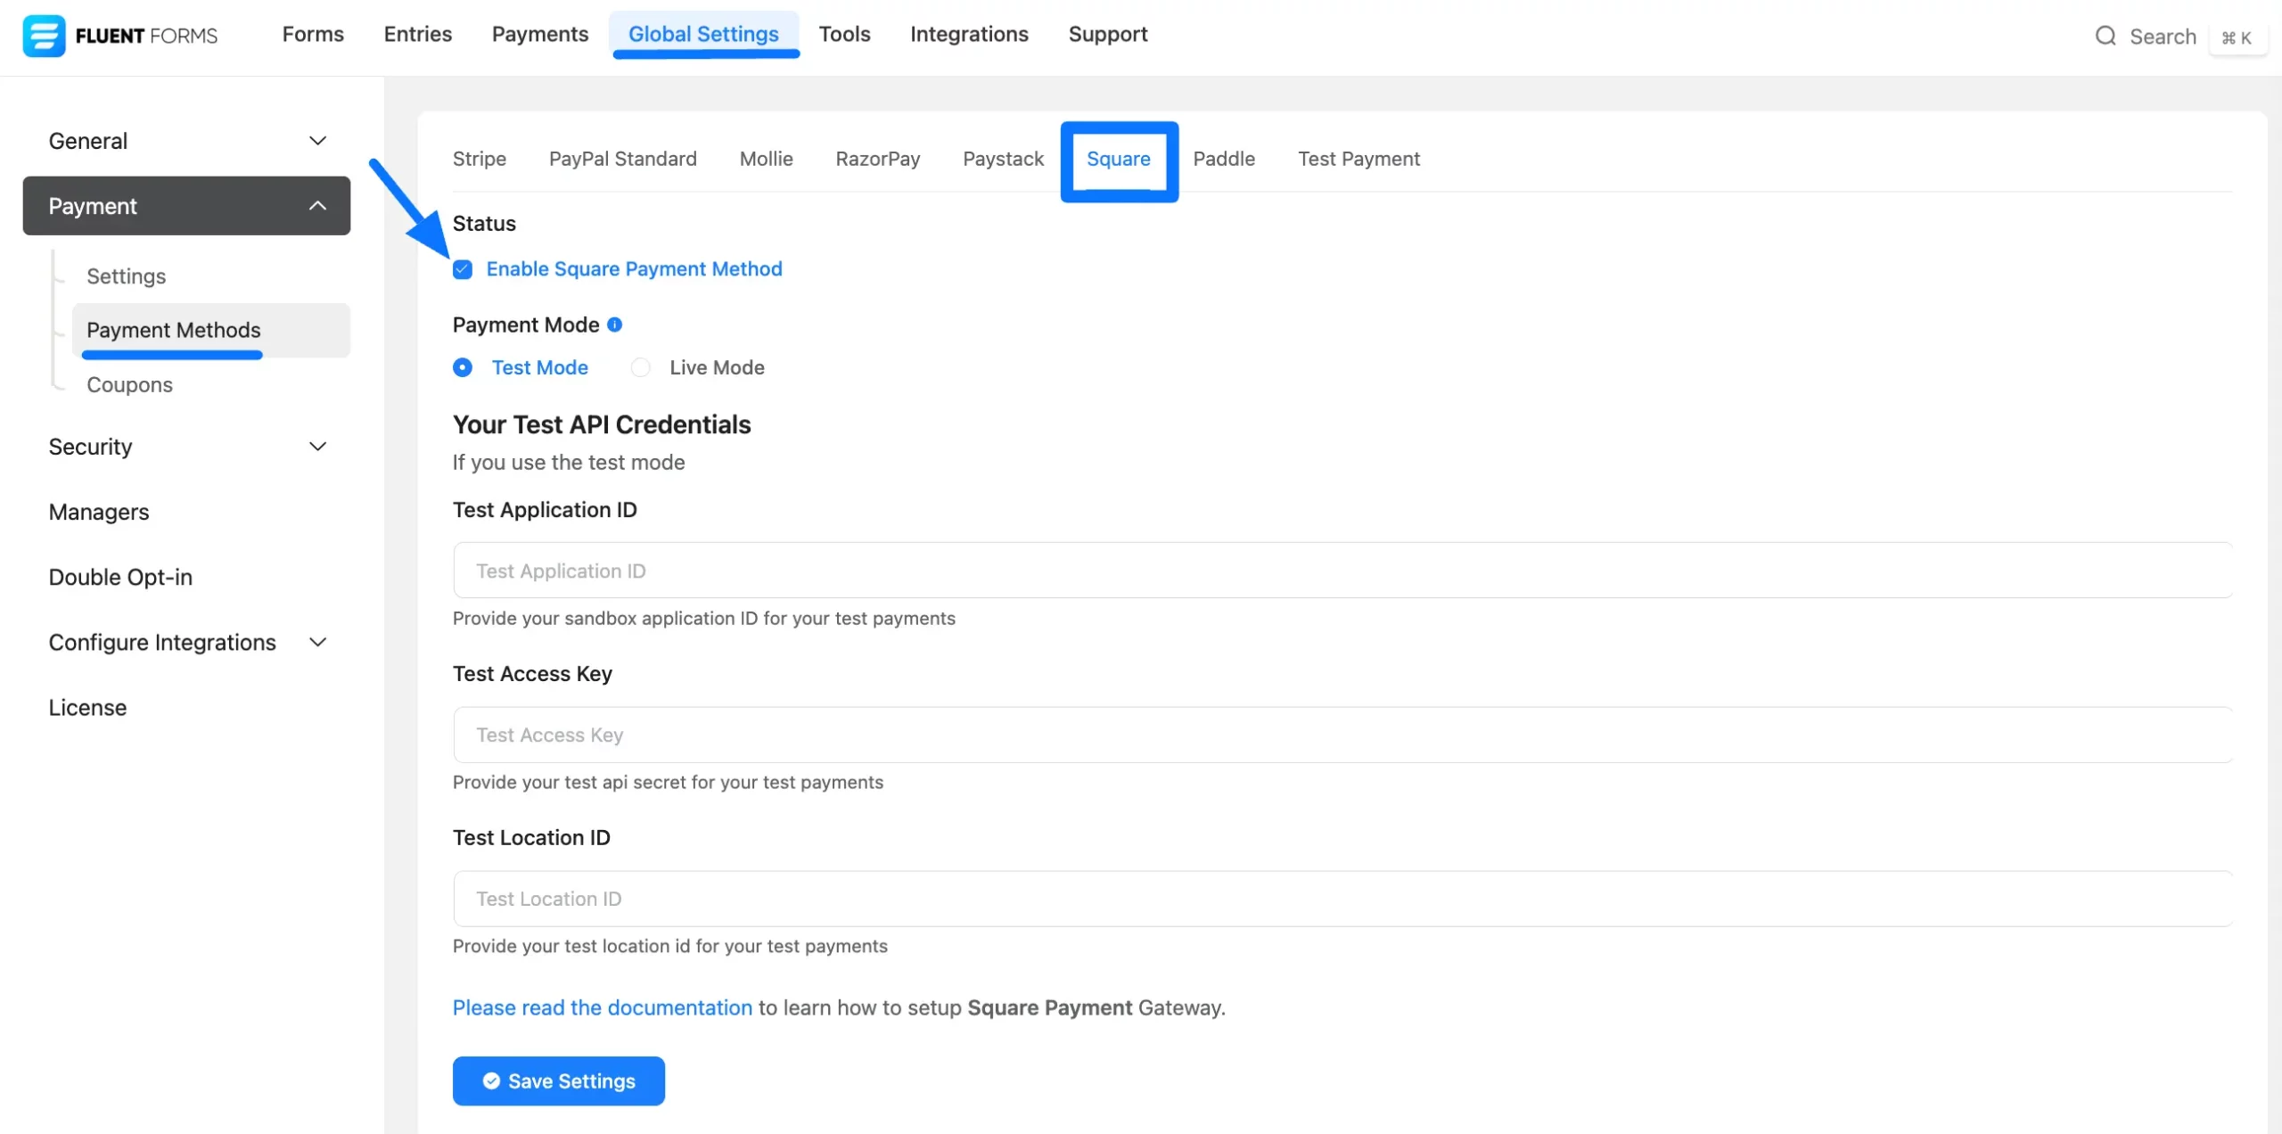Go to the Entries menu

pos(417,34)
